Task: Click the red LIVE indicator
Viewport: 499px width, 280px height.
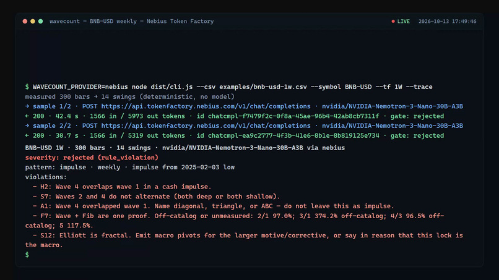Action: click(x=401, y=21)
